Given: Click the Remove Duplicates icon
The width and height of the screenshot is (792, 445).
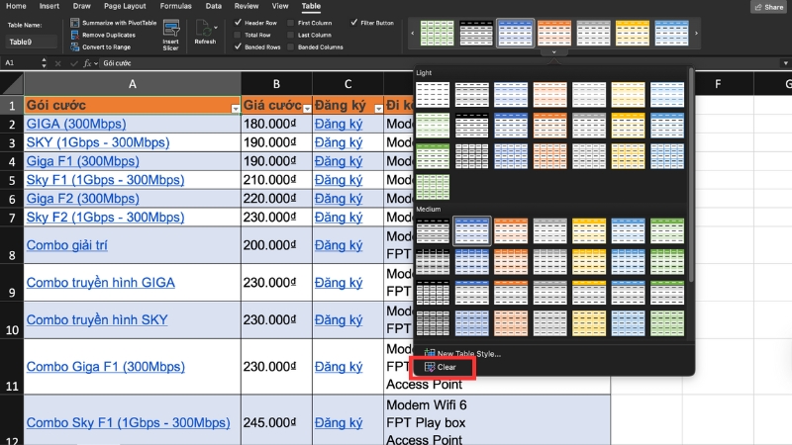Looking at the screenshot, I should 74,35.
